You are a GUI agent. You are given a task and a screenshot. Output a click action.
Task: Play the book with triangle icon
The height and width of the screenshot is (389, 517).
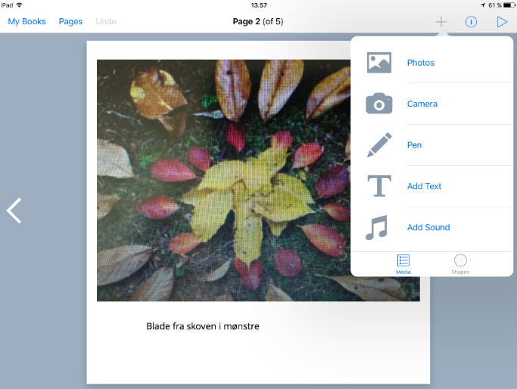(502, 22)
